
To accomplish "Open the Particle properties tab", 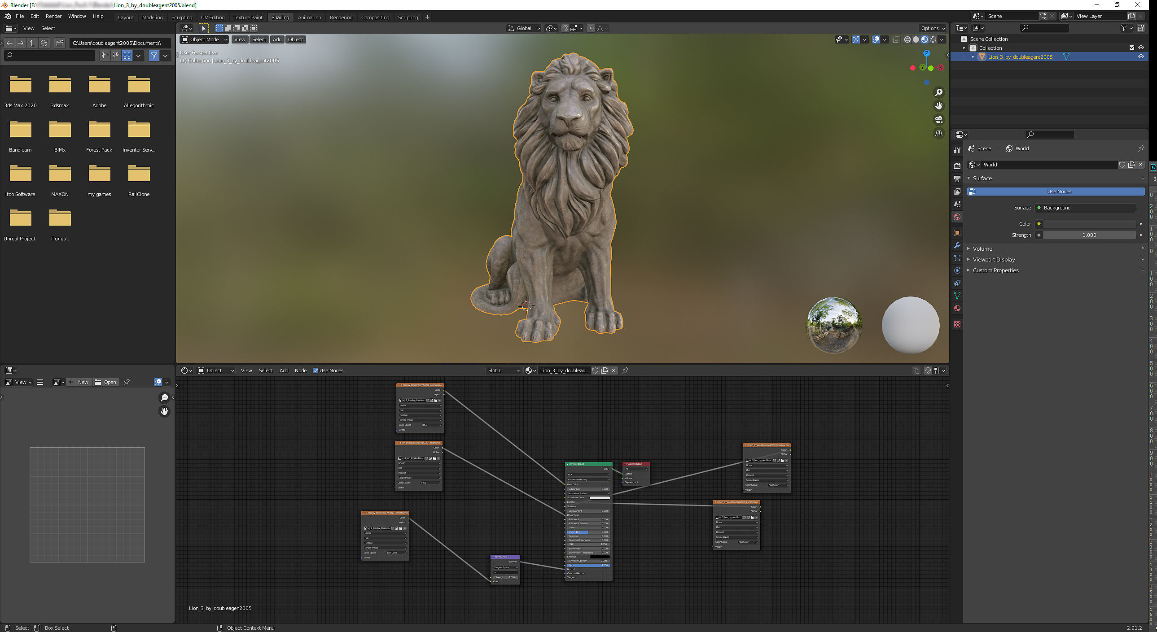I will coord(957,258).
